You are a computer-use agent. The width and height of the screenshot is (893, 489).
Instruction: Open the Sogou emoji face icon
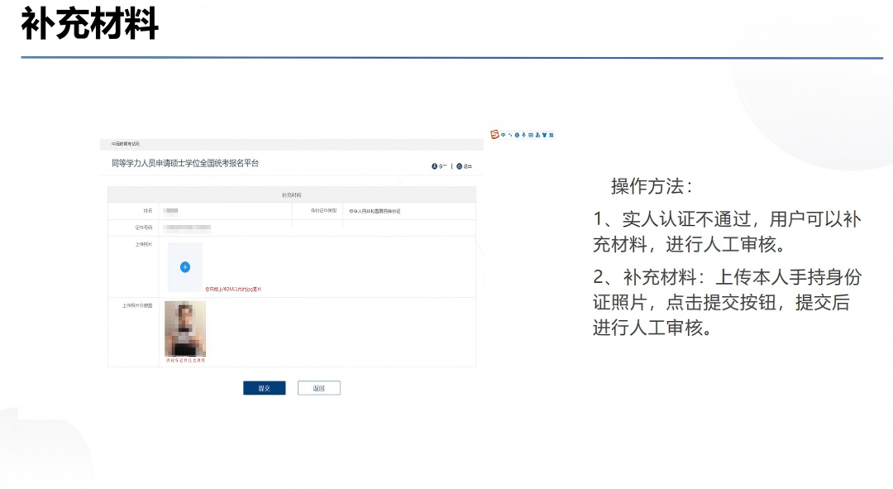tap(517, 134)
